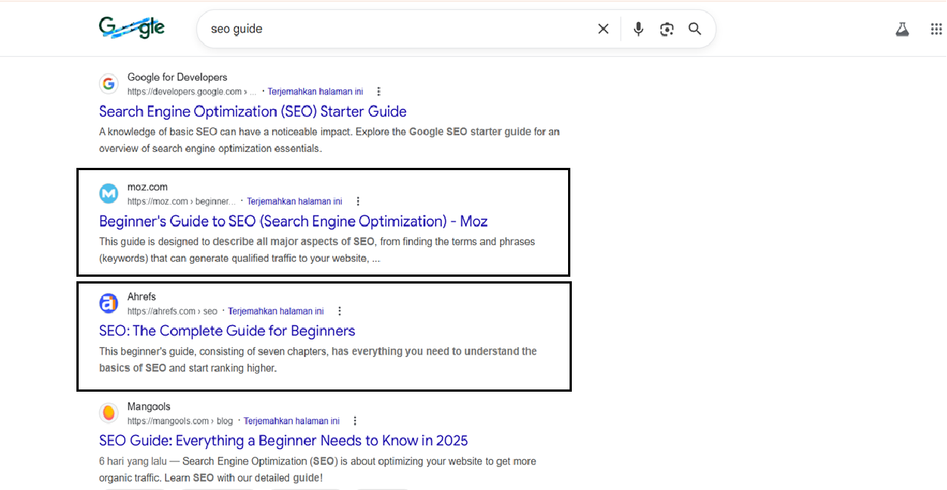Image resolution: width=947 pixels, height=490 pixels.
Task: Click the snippet "This guide is designed to describe"
Action: 317,250
